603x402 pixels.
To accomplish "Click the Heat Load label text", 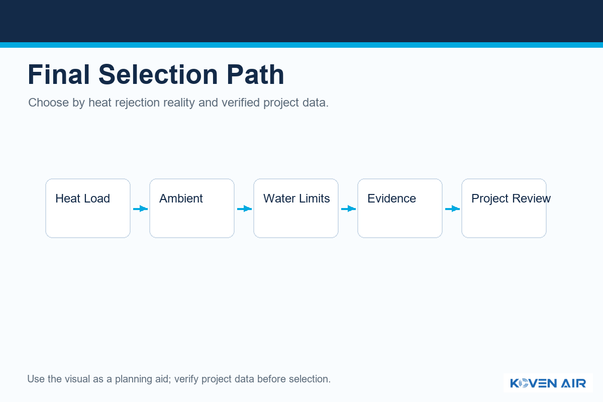I will point(83,198).
